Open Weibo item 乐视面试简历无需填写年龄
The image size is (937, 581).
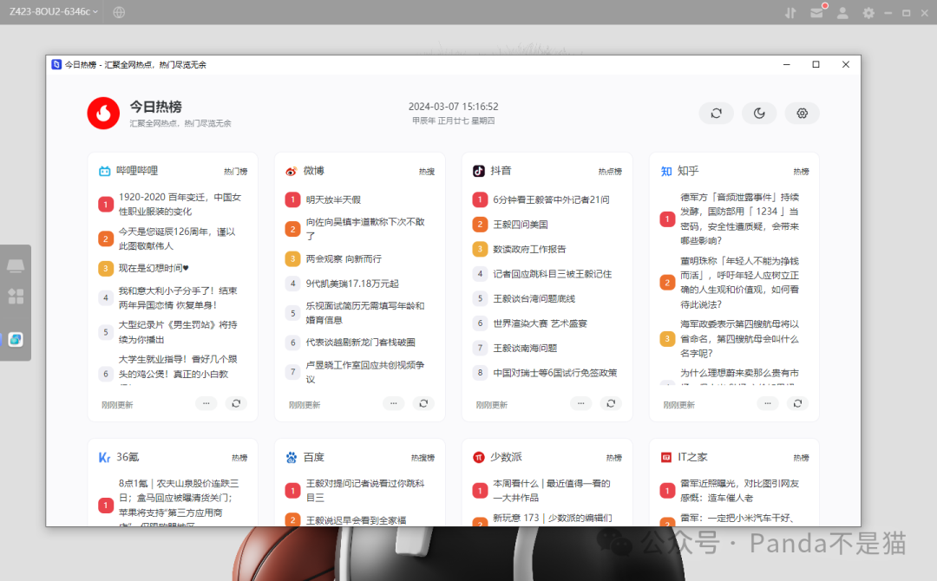(x=365, y=313)
